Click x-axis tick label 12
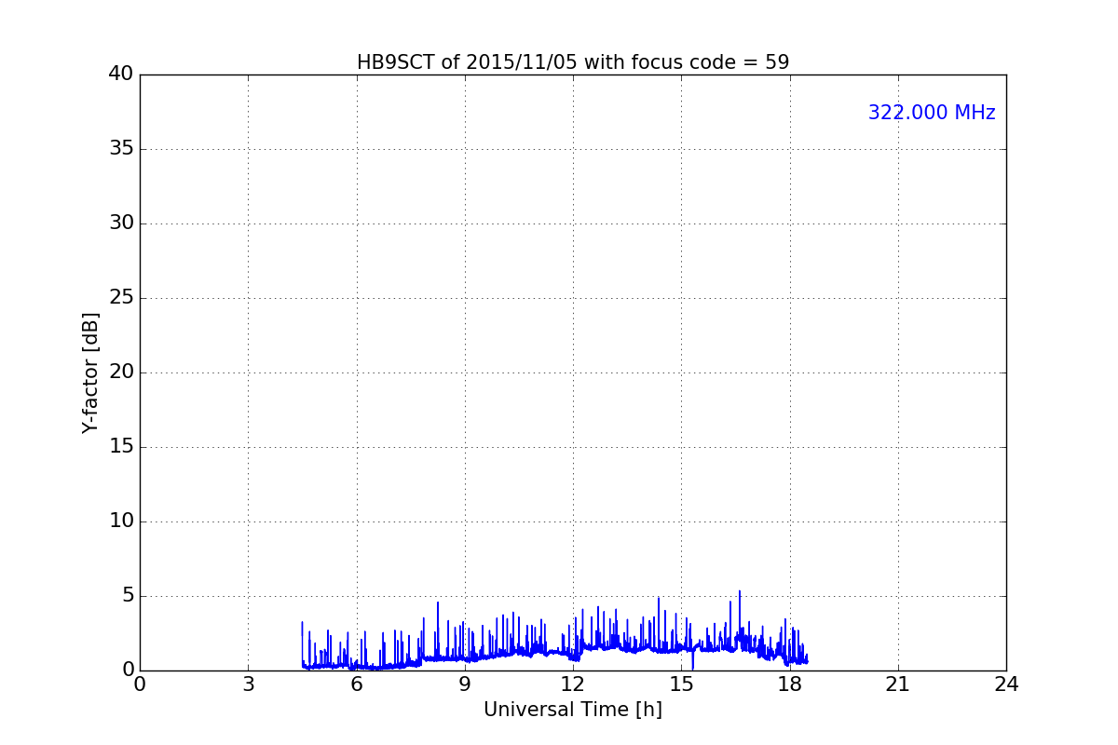This screenshot has height=745, width=1118. (573, 684)
